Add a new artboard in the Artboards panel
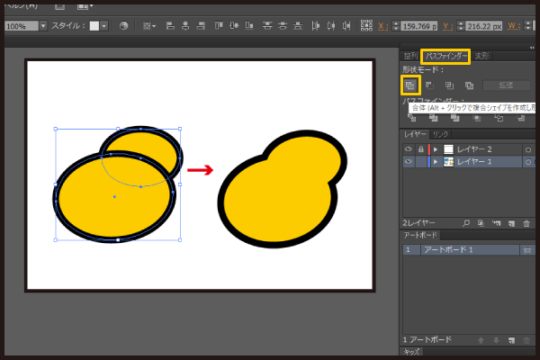The width and height of the screenshot is (540, 360). (x=510, y=339)
